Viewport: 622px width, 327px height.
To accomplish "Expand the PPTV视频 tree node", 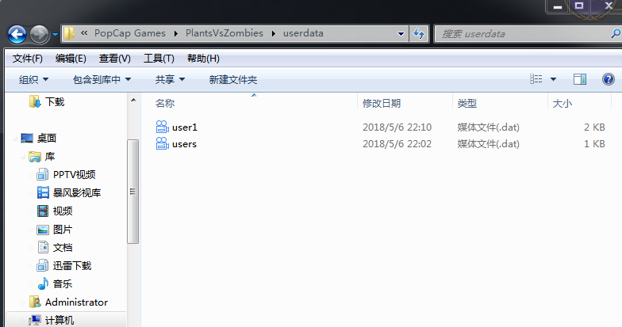I will click(x=31, y=175).
